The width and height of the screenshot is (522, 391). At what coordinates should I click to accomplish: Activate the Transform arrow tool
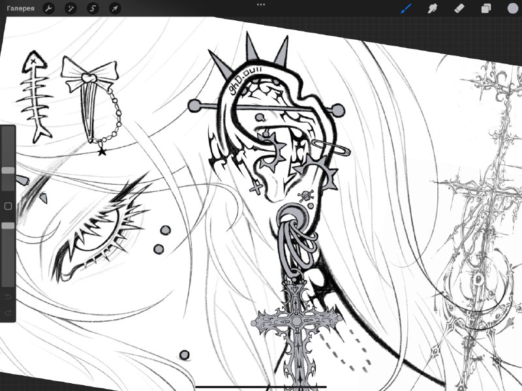tap(115, 8)
